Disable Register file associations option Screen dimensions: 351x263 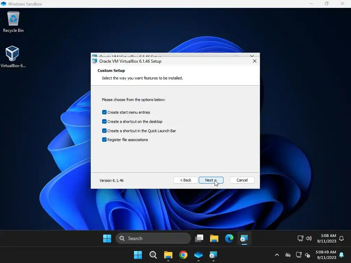click(104, 140)
